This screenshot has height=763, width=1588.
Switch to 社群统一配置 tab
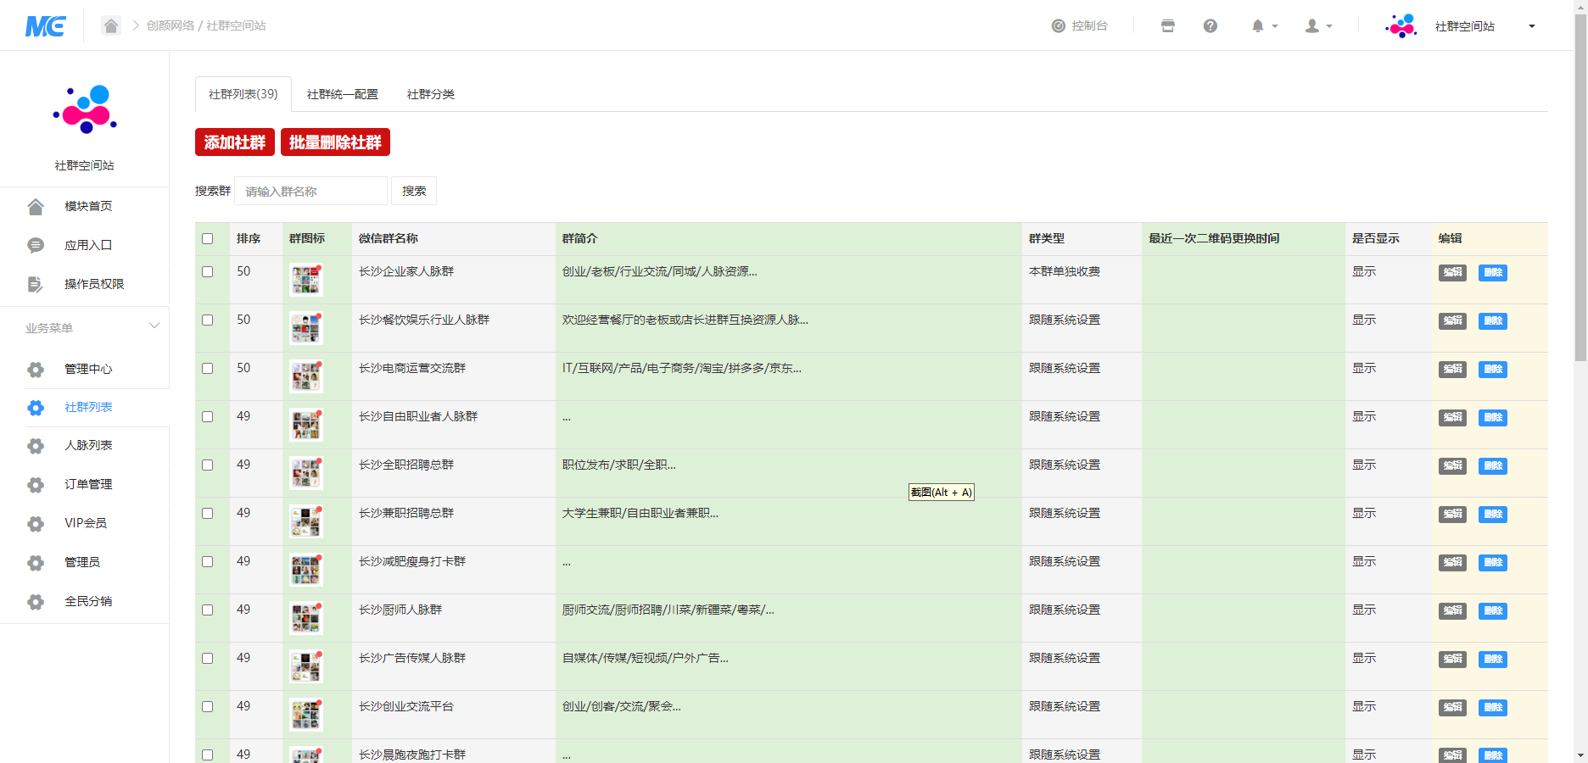coord(343,94)
